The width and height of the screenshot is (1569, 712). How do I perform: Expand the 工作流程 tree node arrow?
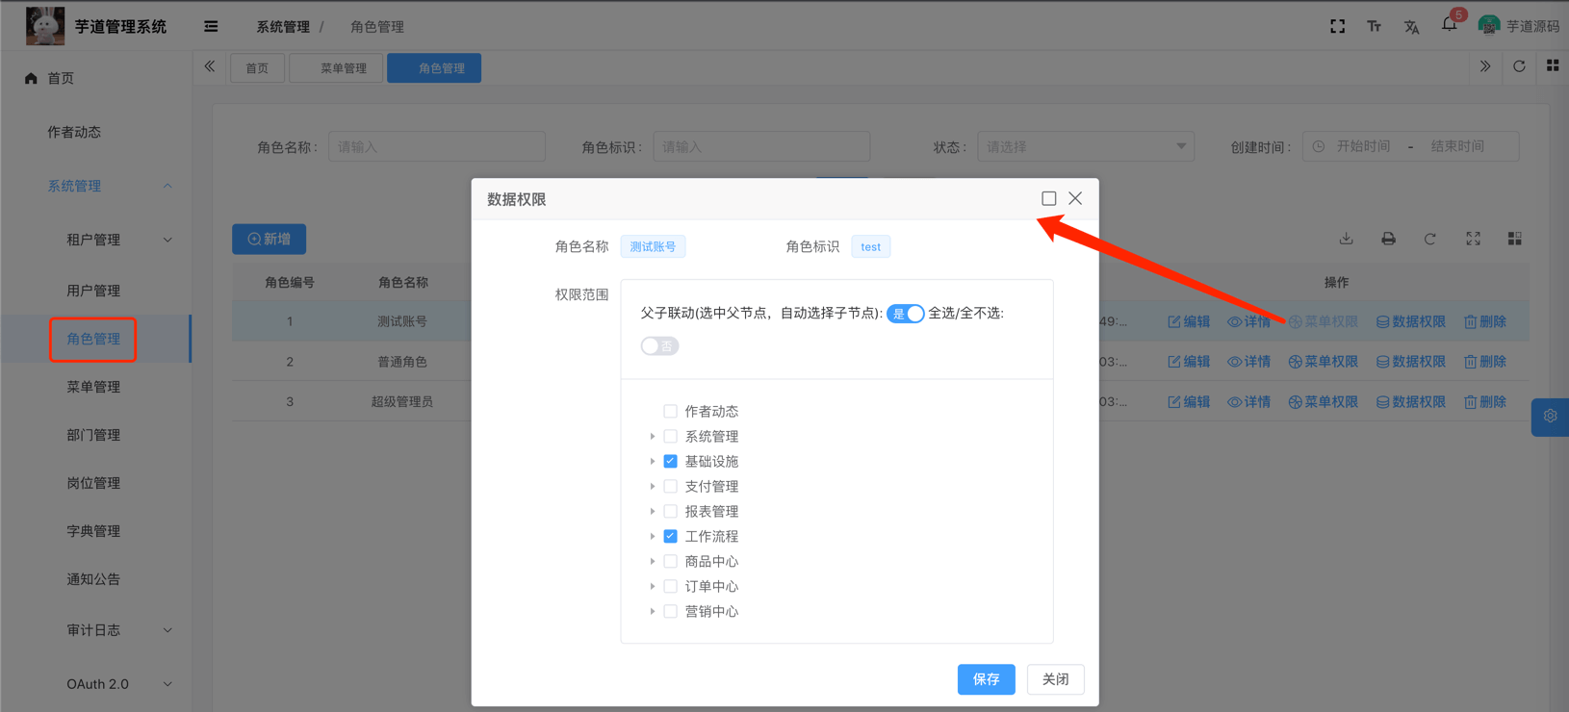(653, 537)
